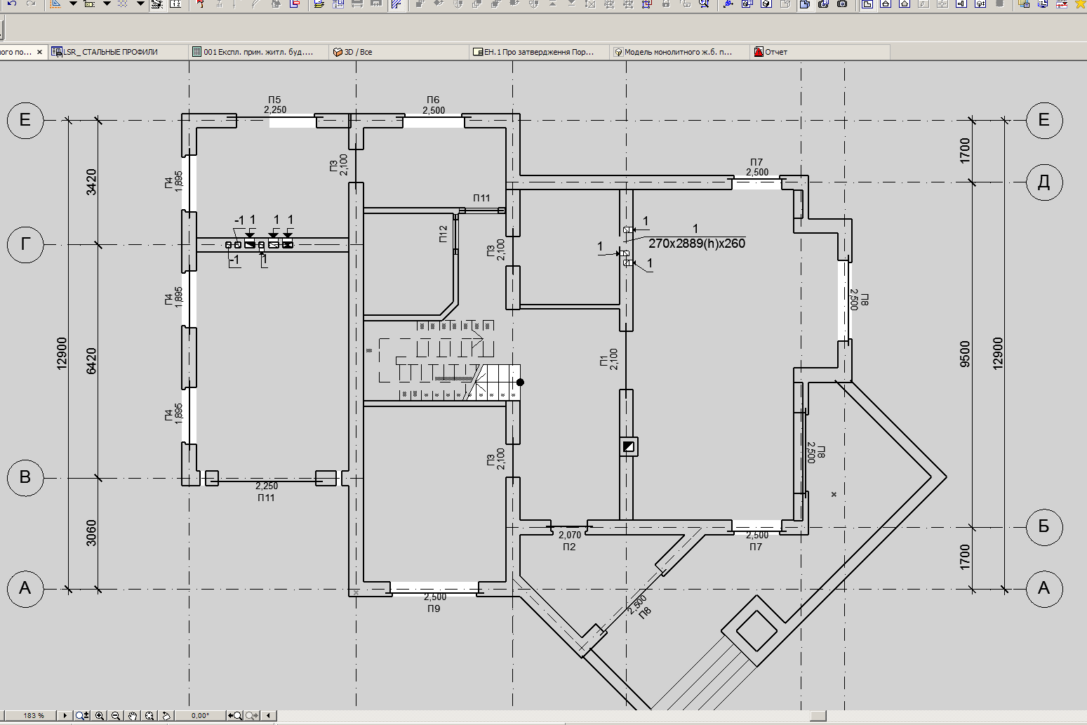
Task: Click the Fit in Window icon
Action: (x=149, y=716)
